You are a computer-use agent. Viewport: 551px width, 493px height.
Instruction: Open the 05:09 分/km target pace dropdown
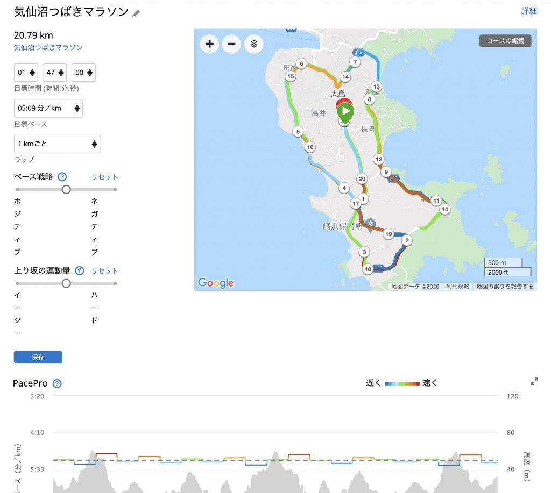coord(48,108)
